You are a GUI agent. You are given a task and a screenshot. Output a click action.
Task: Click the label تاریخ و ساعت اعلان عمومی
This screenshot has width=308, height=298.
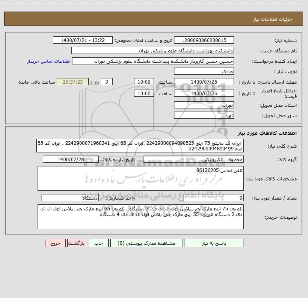click(144, 40)
